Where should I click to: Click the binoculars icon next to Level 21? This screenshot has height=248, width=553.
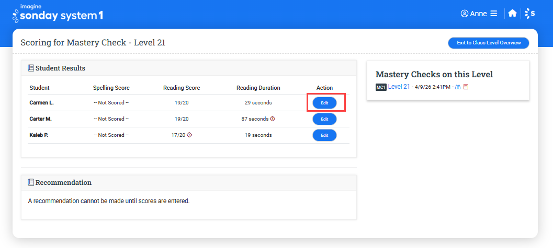click(457, 87)
